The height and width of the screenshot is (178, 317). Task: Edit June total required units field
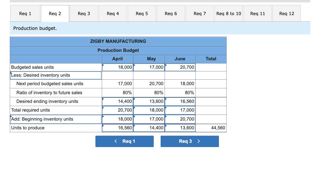click(x=180, y=110)
